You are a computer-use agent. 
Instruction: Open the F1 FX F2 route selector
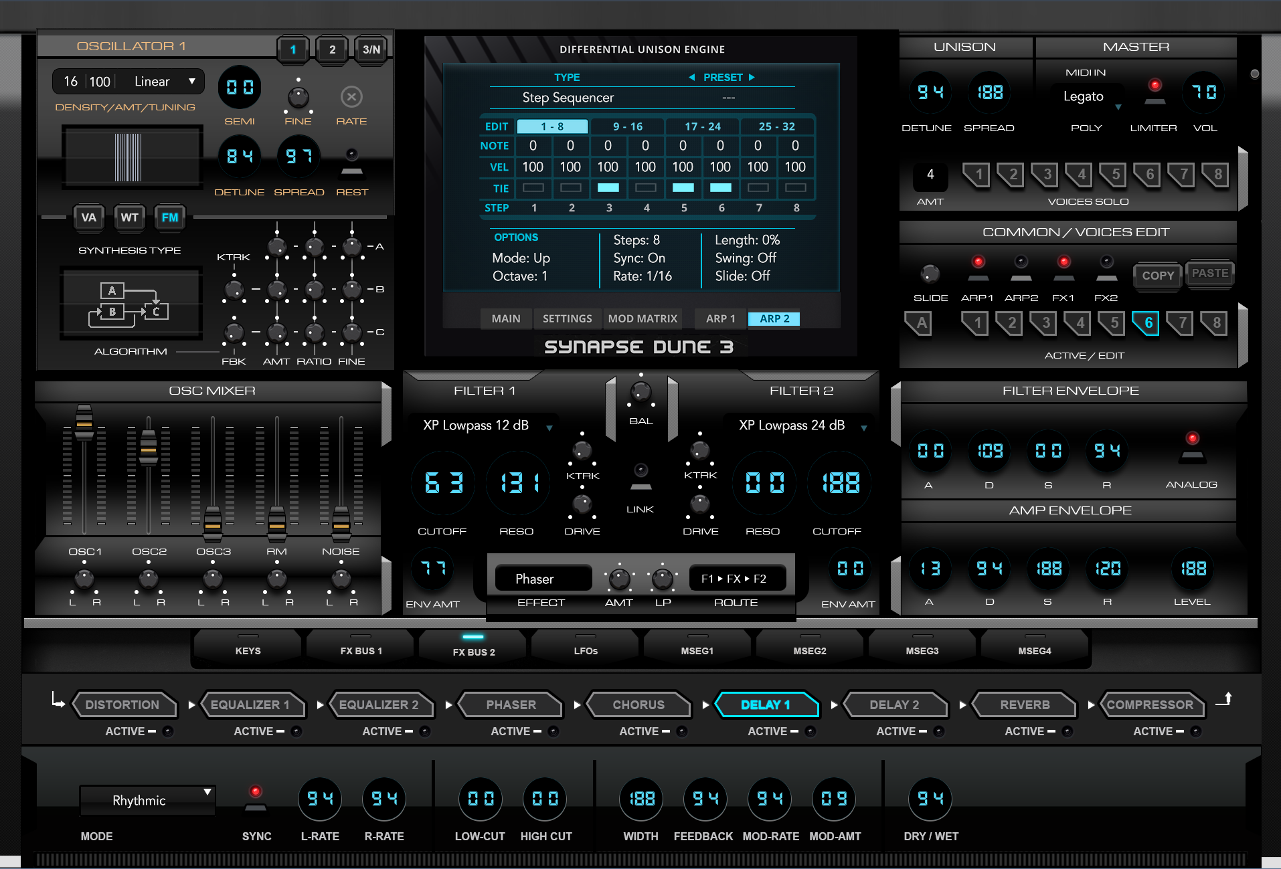pyautogui.click(x=737, y=579)
